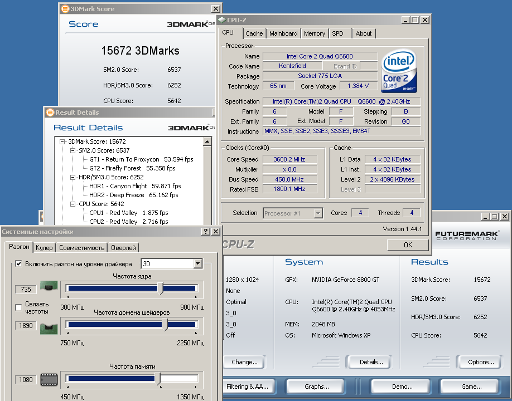Click the 3DMark Score window title icon
This screenshot has height=401, width=512.
click(65, 9)
